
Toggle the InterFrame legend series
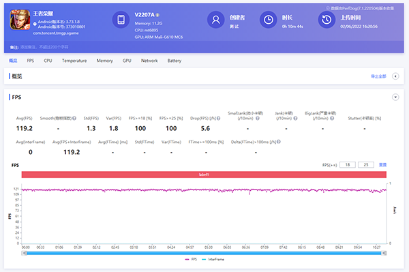(213, 259)
